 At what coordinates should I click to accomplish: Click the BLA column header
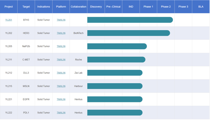[201, 7]
